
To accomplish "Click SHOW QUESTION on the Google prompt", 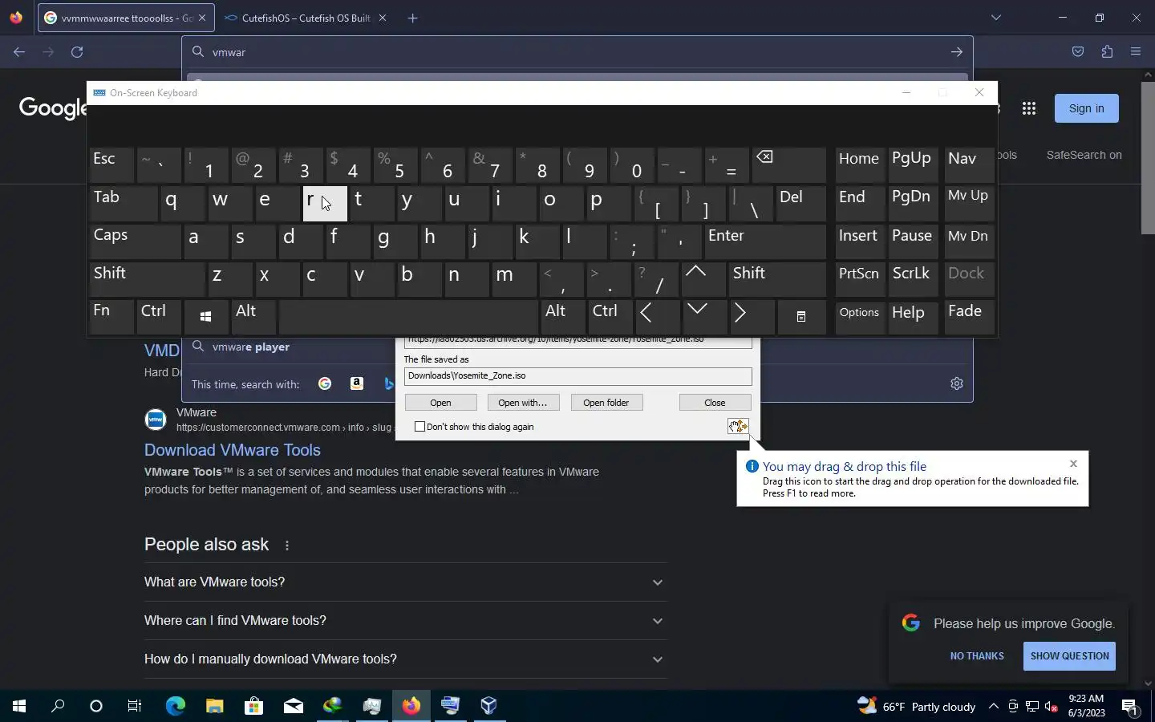I will tap(1069, 656).
